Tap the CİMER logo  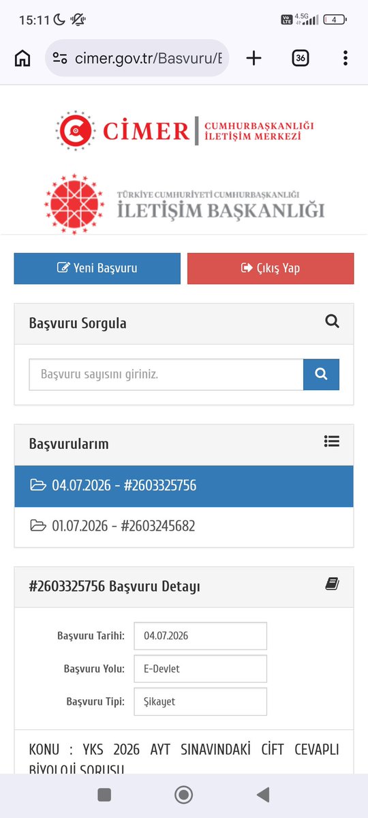[x=185, y=130]
